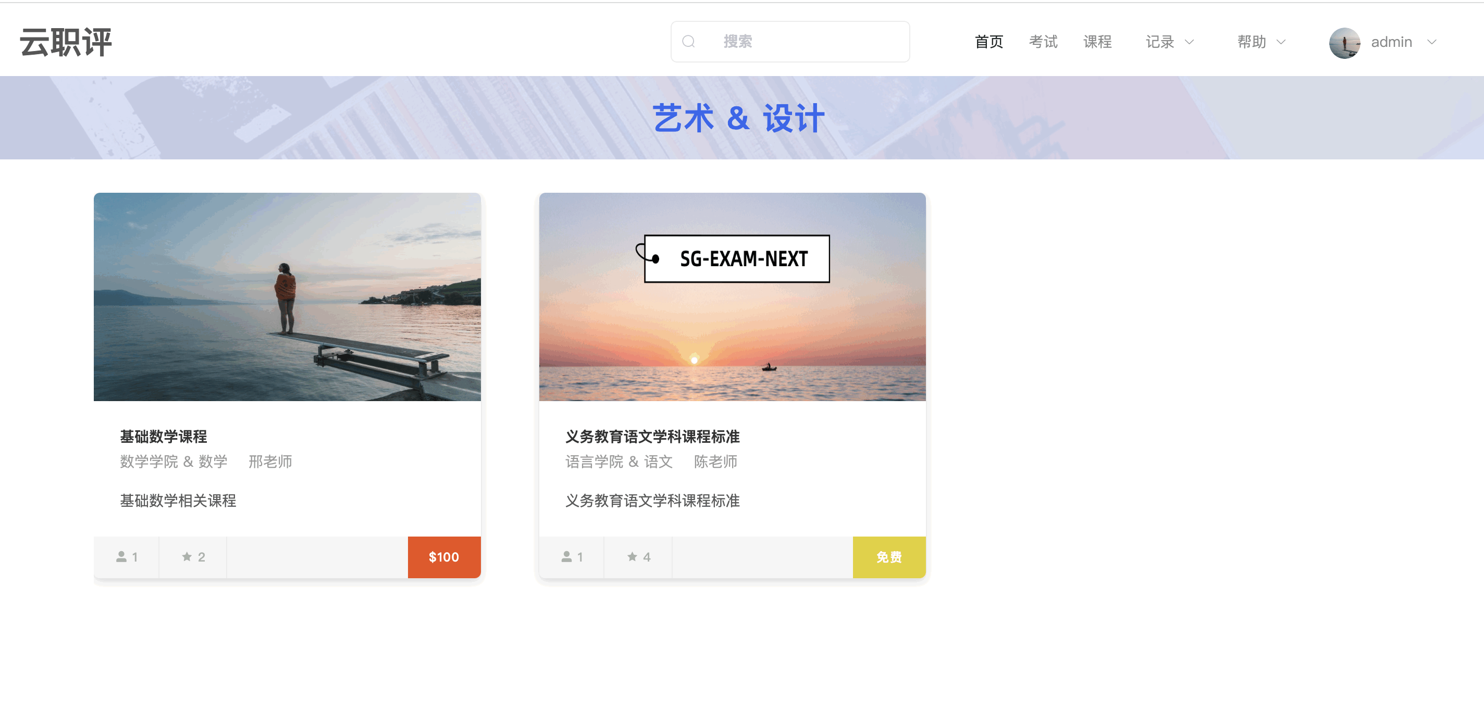This screenshot has width=1484, height=722.
Task: Click the $100 button on 基础数学课程
Action: (444, 556)
